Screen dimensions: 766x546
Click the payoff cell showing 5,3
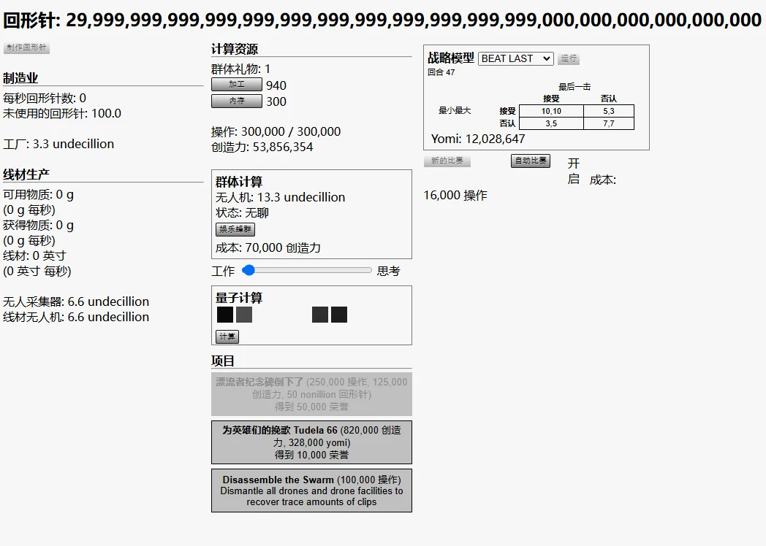(609, 111)
